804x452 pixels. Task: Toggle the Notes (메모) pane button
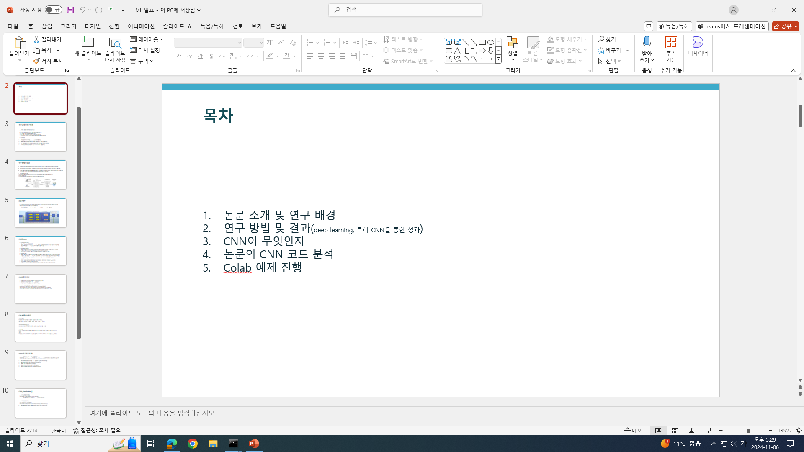coord(633,430)
